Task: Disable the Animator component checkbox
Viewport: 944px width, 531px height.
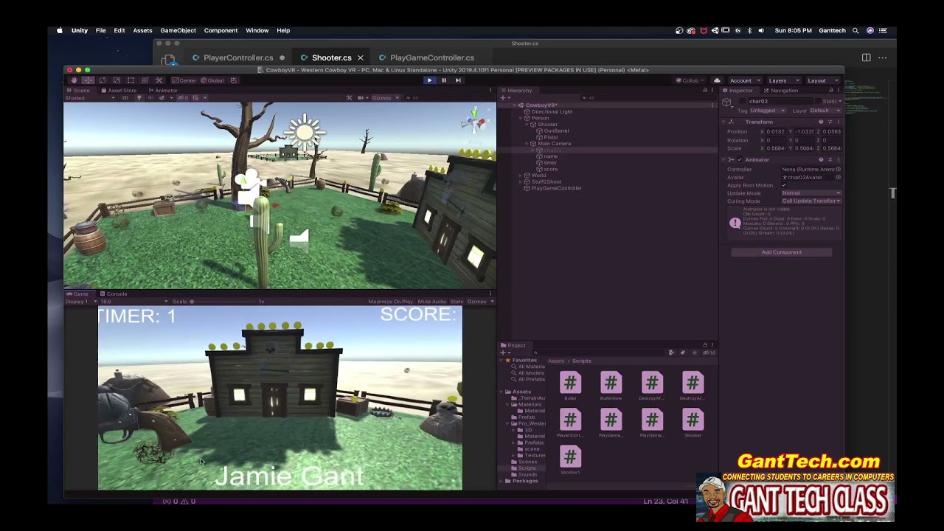Action: [740, 159]
